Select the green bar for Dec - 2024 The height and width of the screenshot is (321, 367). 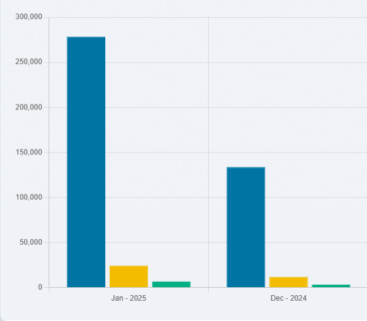coord(331,286)
